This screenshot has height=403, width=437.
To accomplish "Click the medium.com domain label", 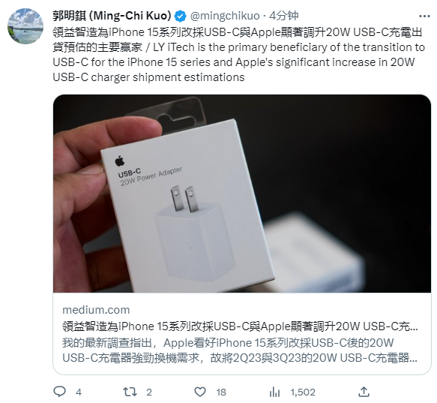I will point(96,310).
